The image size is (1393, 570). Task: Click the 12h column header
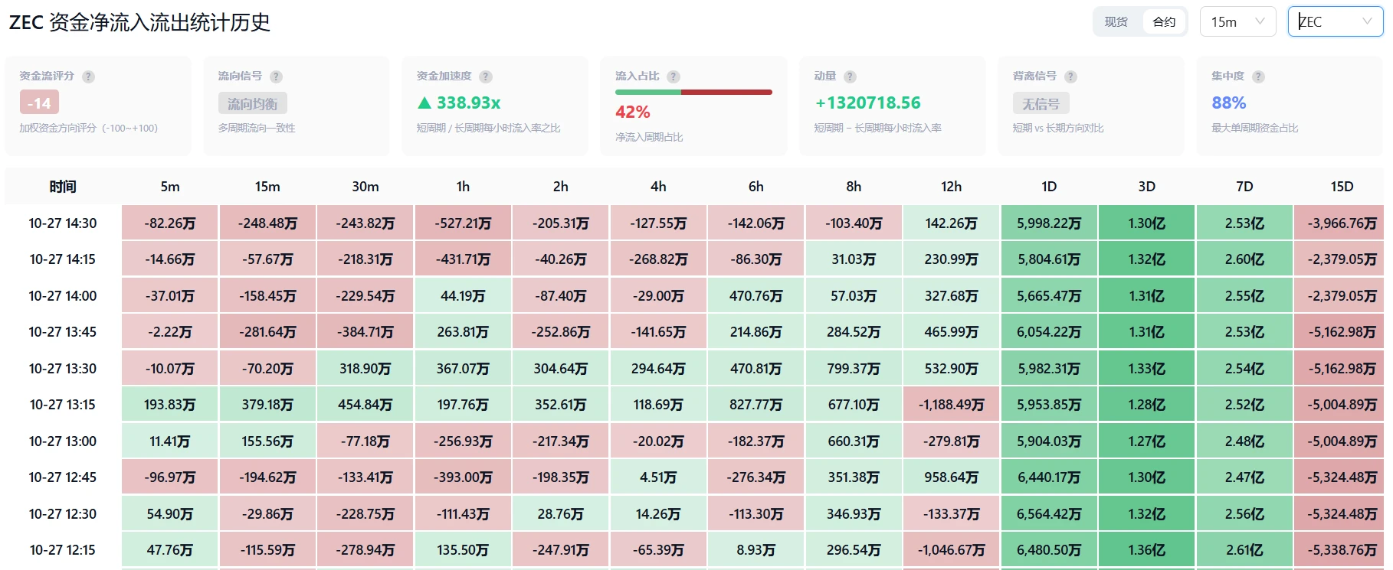[x=951, y=186]
